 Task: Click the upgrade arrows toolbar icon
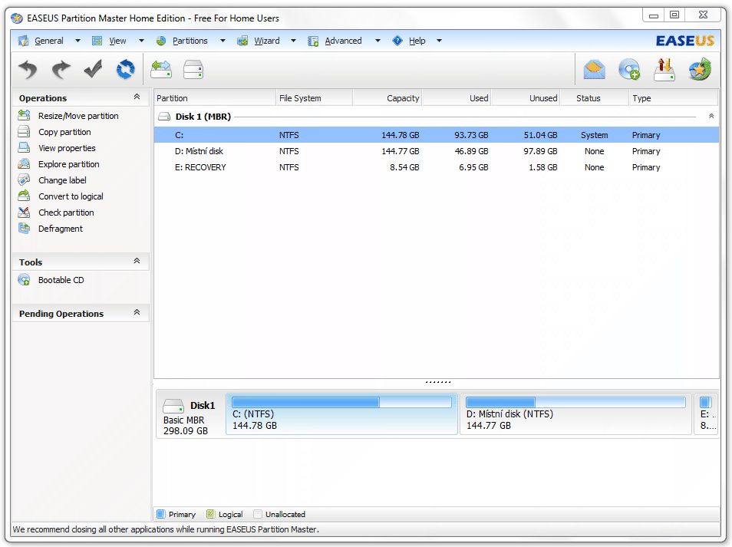[664, 70]
